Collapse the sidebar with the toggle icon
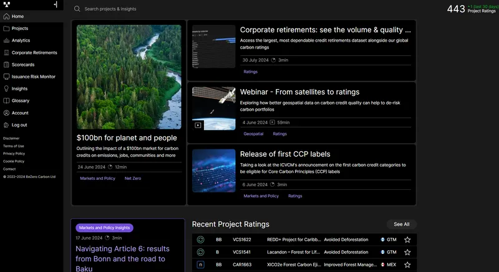 tap(56, 4)
